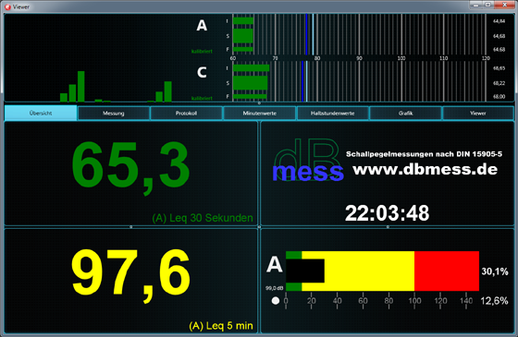The height and width of the screenshot is (337, 518).
Task: Click the "(A) Leq 5 min" label
Action: (221, 326)
